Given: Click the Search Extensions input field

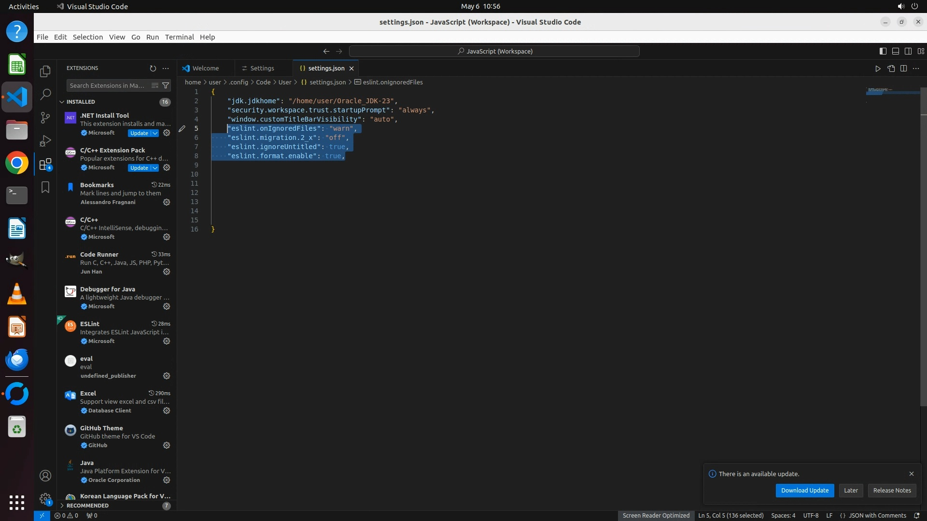Looking at the screenshot, I should pos(107,85).
